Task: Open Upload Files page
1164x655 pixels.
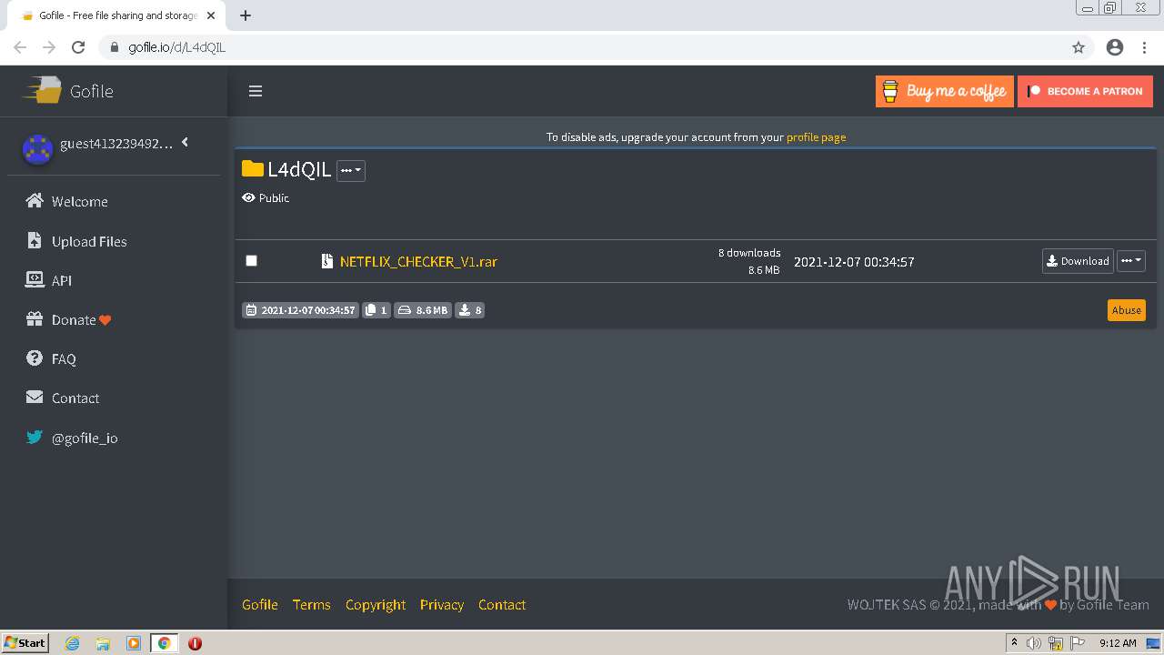Action: [x=89, y=241]
